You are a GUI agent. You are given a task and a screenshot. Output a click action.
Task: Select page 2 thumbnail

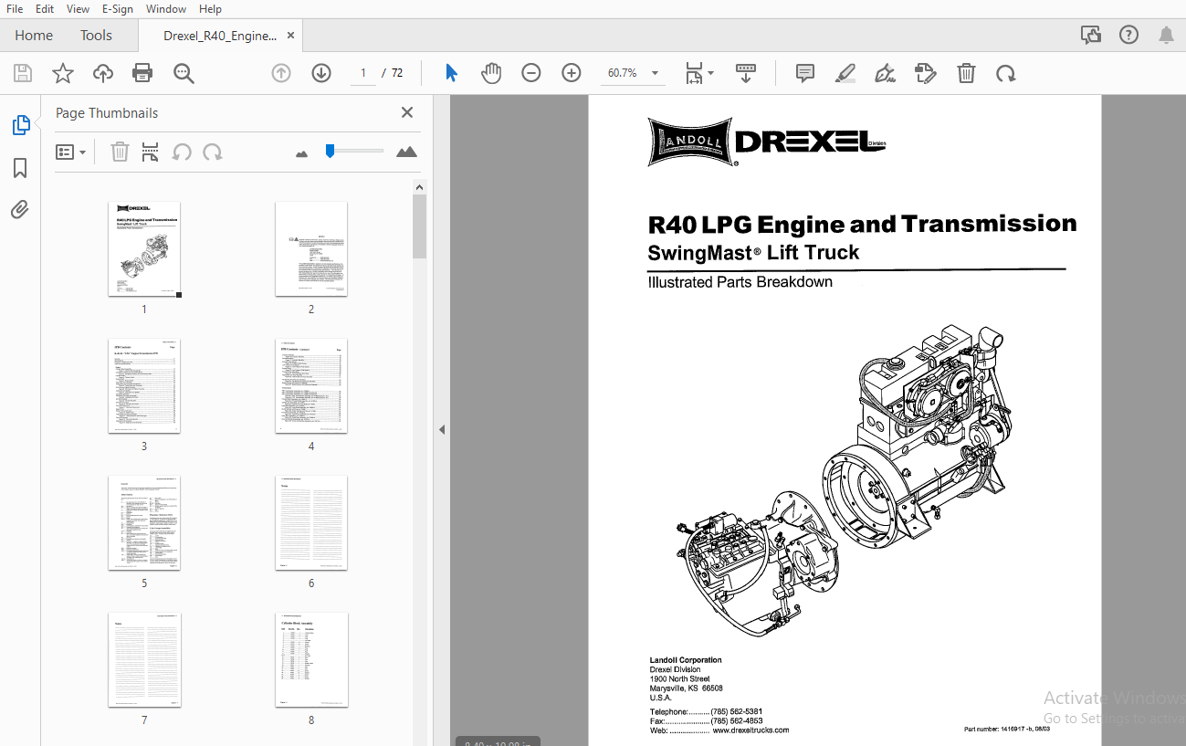(311, 249)
